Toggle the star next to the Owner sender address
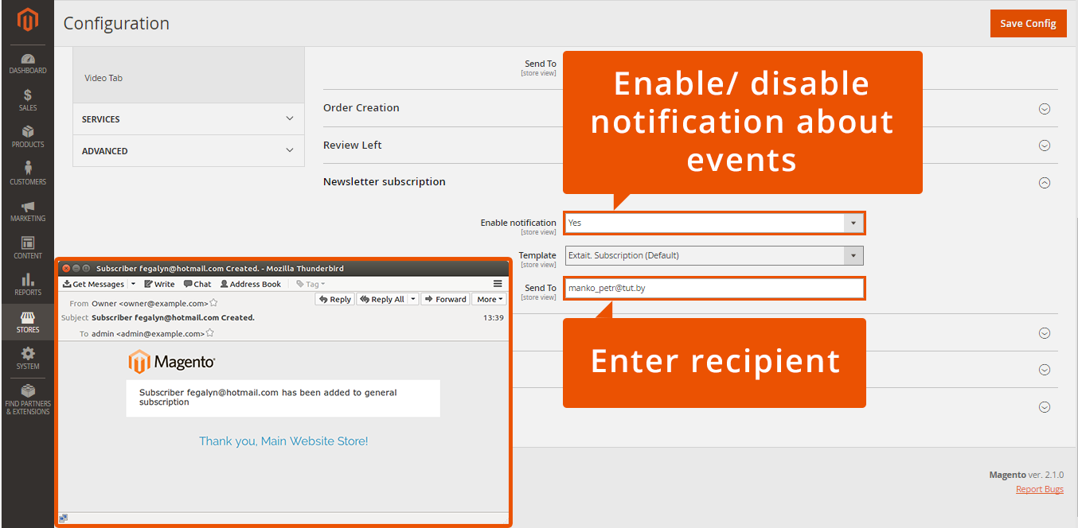1078x528 pixels. [213, 303]
